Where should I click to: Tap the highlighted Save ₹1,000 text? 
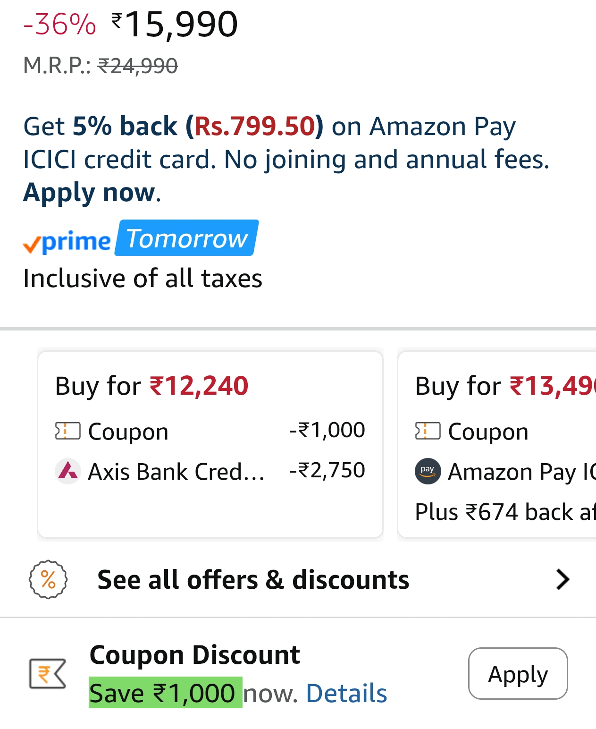point(165,693)
